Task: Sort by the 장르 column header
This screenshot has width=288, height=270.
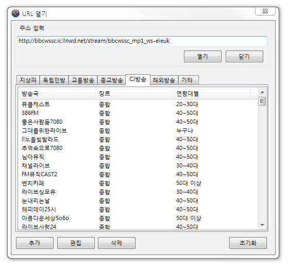Action: [x=134, y=94]
